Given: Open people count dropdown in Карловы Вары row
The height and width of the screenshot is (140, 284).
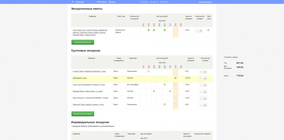Looking at the screenshot, I should pyautogui.click(x=203, y=92).
